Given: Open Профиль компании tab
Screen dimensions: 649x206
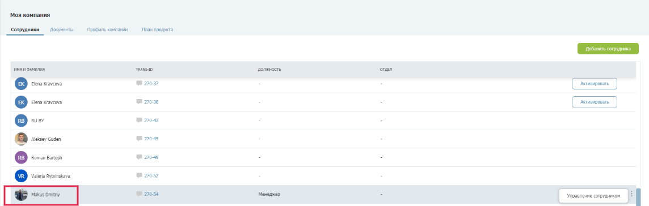Looking at the screenshot, I should [107, 30].
